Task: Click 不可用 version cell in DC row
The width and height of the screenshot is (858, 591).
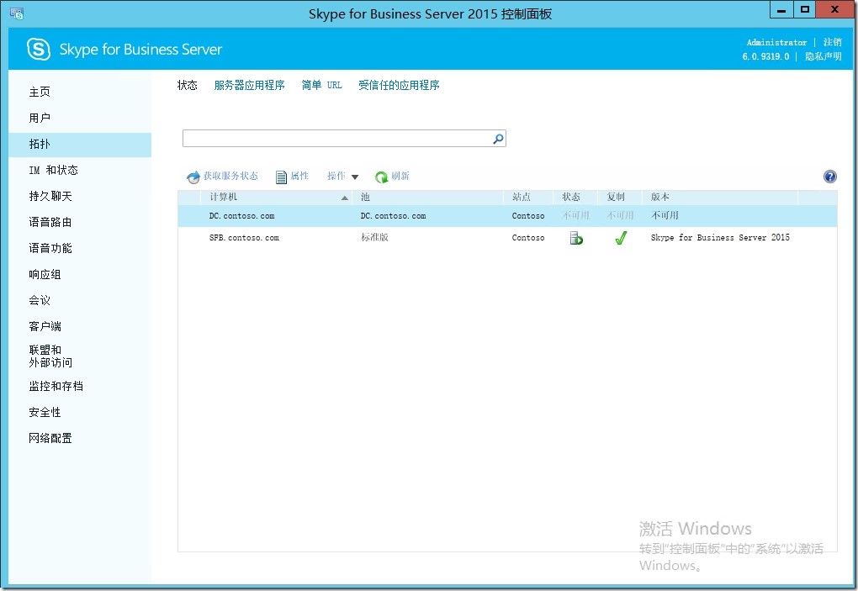Action: (665, 215)
